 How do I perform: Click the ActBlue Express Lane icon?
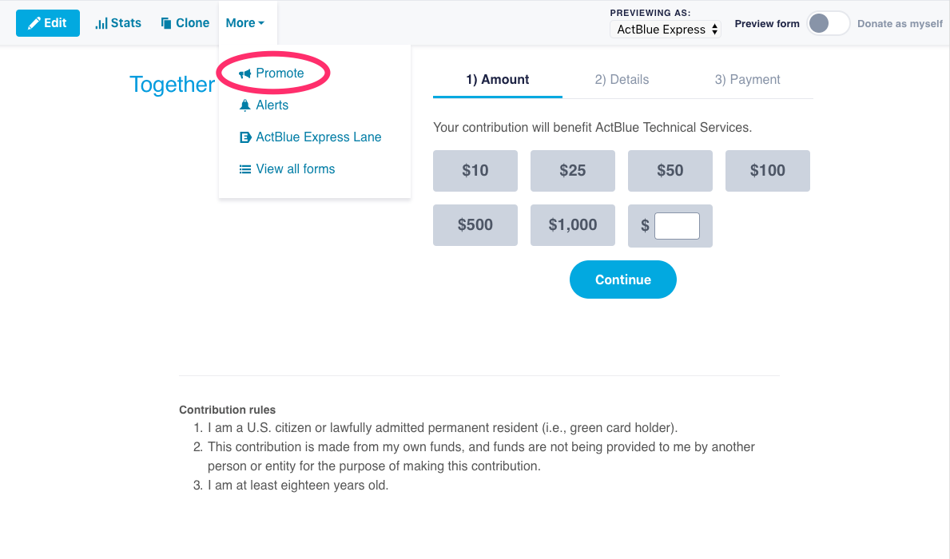244,137
